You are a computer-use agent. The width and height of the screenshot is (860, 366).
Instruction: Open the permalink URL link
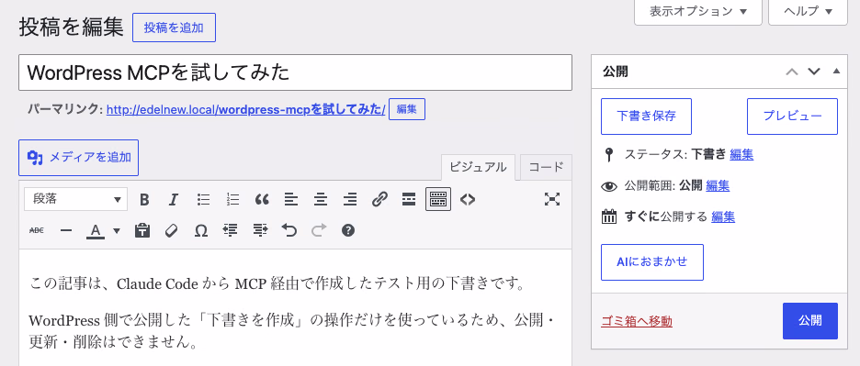click(x=245, y=109)
